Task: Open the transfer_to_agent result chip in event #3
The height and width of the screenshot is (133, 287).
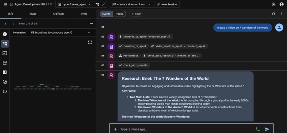Action: click(133, 46)
